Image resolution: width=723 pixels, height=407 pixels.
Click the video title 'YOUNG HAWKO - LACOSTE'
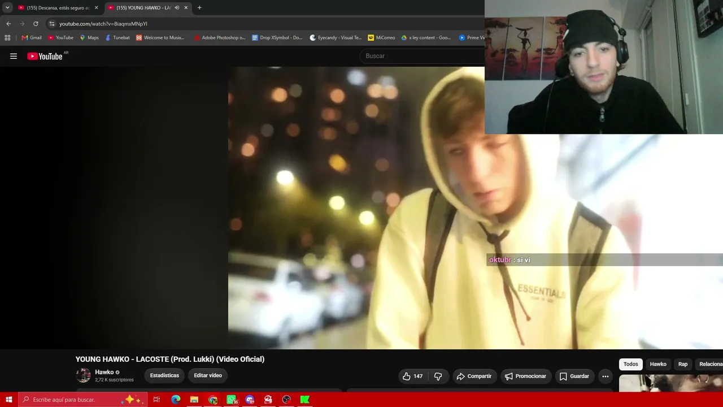tap(170, 359)
